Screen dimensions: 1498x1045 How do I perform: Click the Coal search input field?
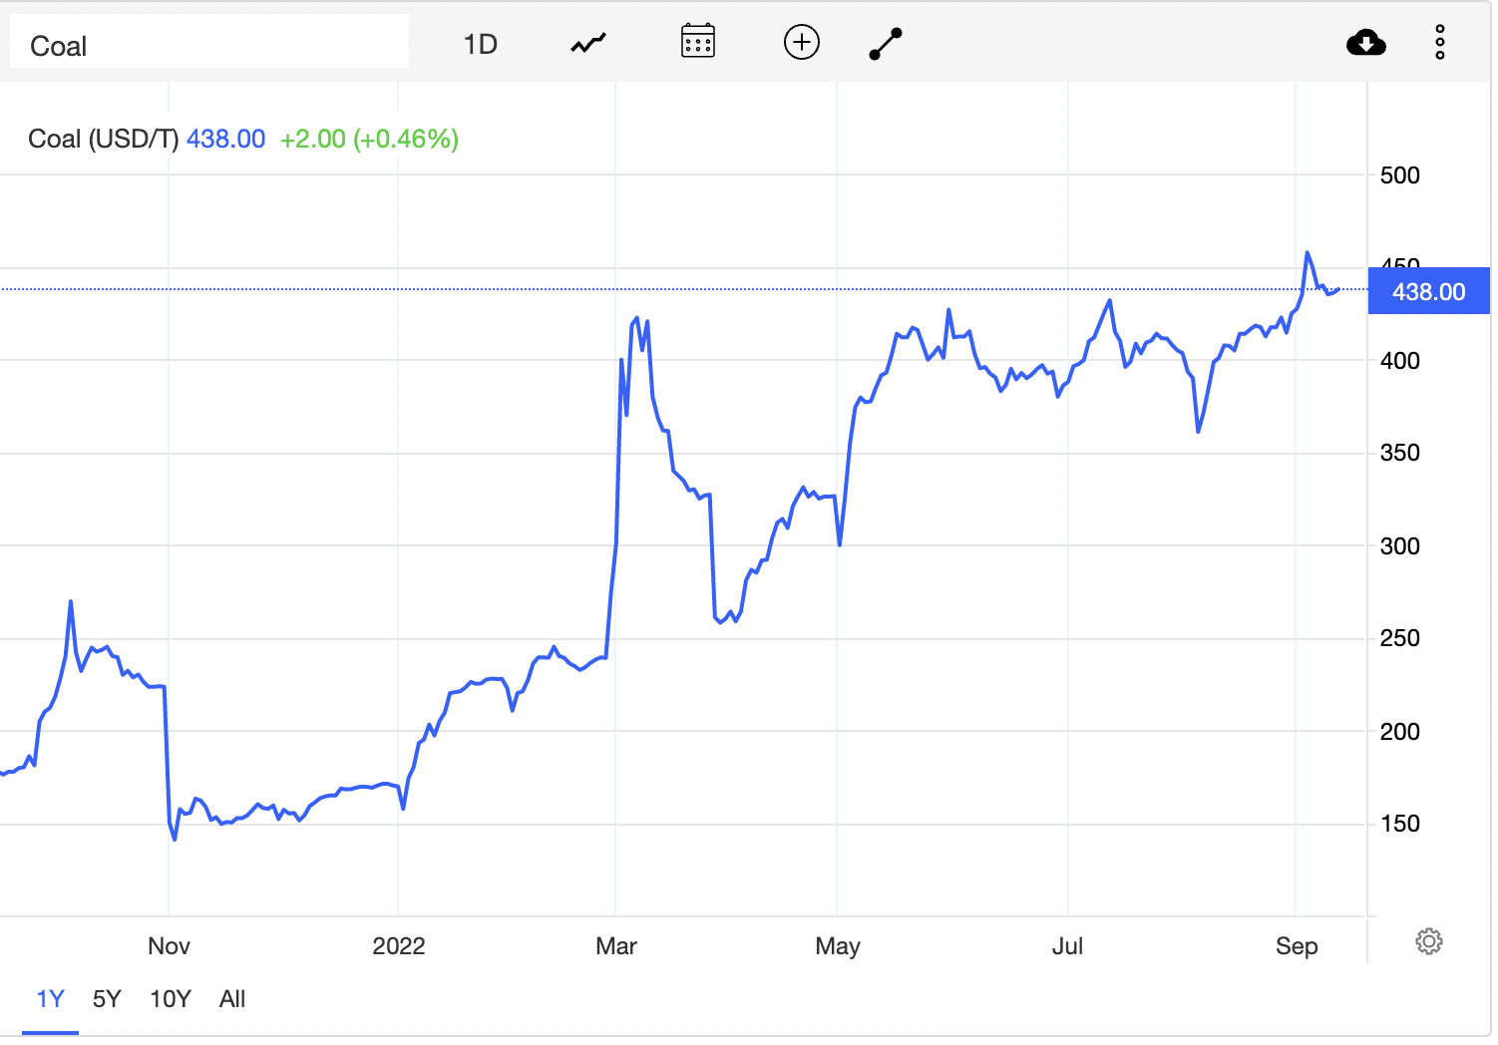pos(209,42)
